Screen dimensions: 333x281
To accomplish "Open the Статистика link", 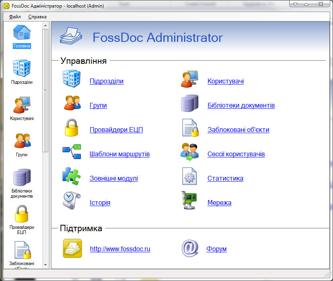I will pyautogui.click(x=225, y=178).
